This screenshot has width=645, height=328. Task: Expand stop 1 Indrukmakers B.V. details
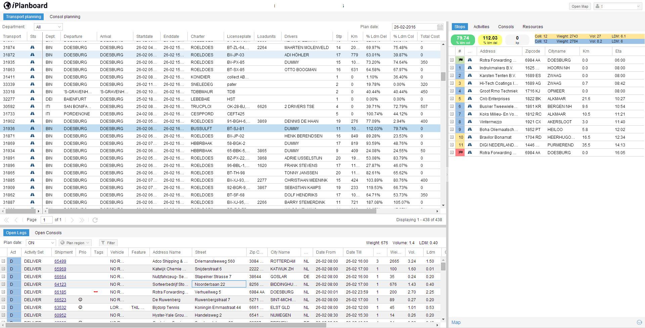click(452, 68)
